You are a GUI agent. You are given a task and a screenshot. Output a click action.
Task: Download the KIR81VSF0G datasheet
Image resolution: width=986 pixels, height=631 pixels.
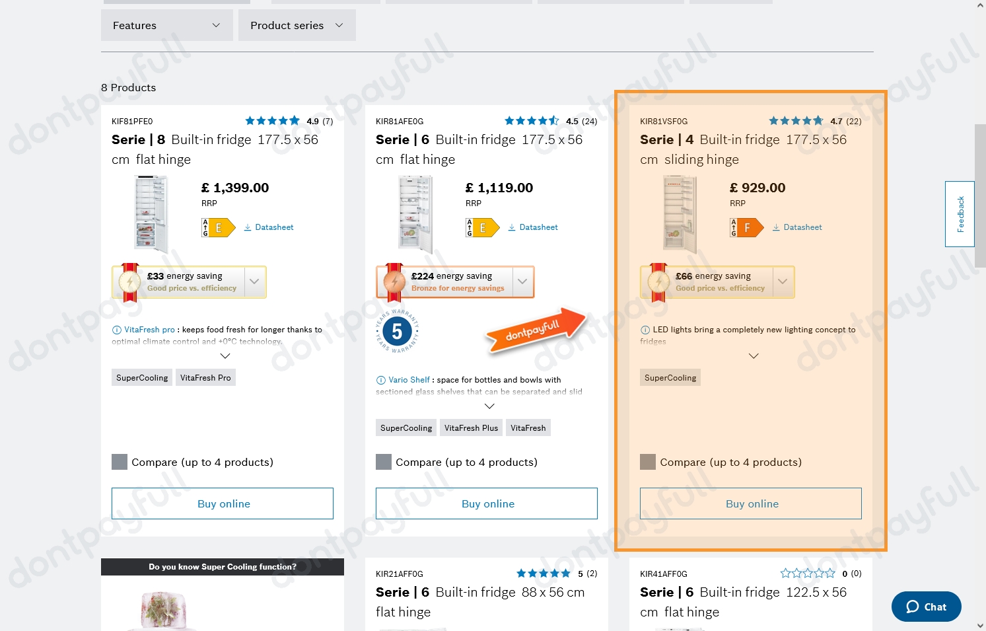coord(797,227)
